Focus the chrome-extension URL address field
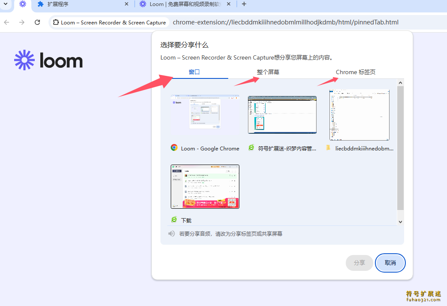The height and width of the screenshot is (306, 447). pos(285,22)
